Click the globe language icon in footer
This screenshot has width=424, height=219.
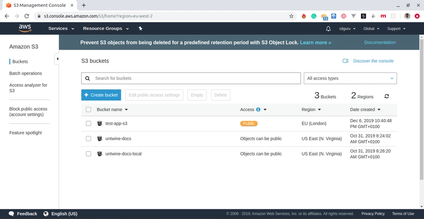46,214
